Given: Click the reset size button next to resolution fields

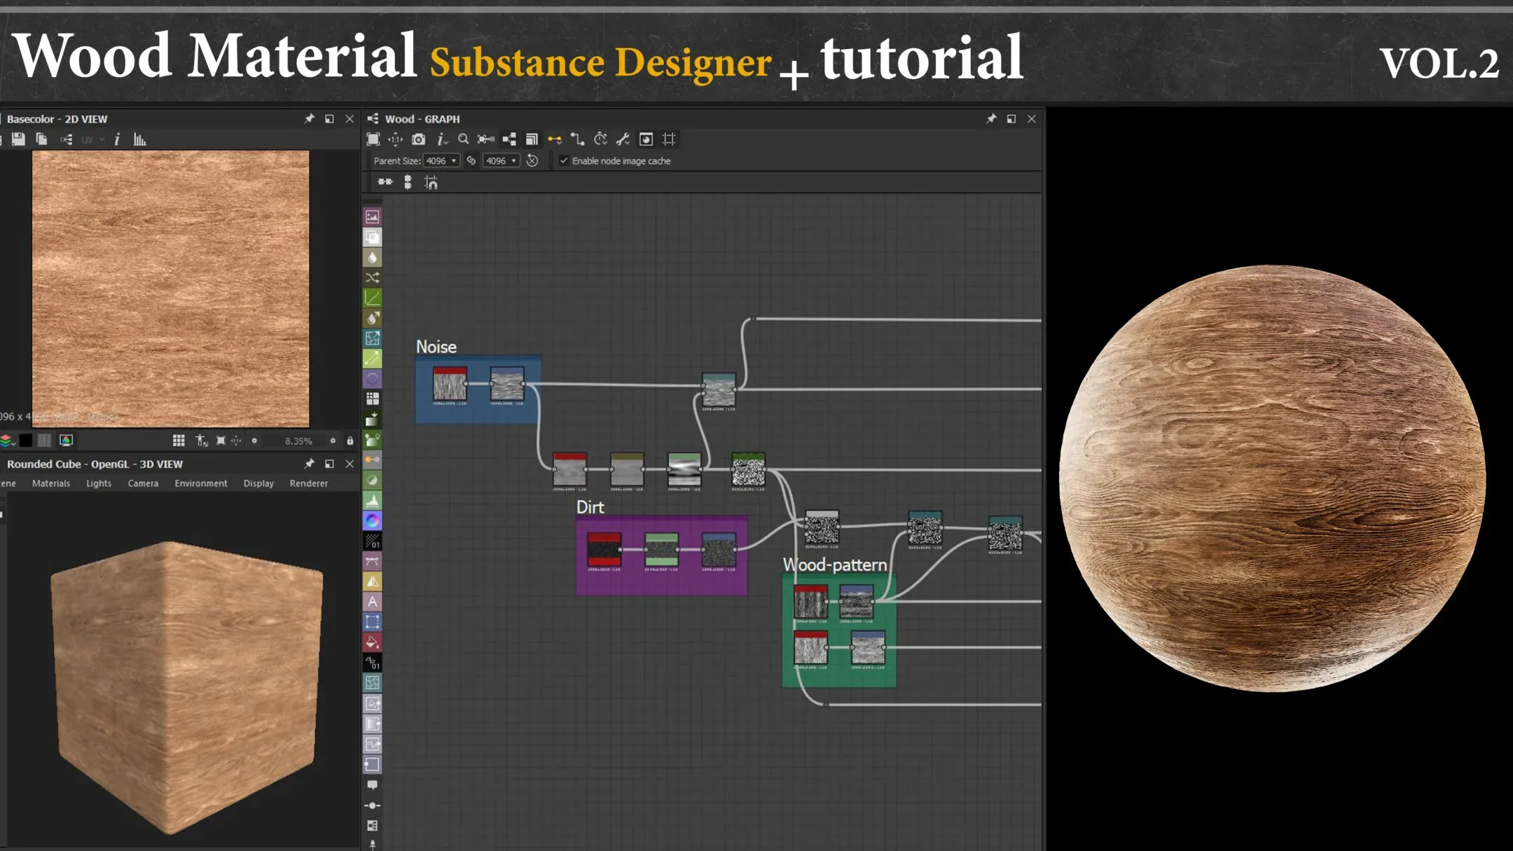Looking at the screenshot, I should coord(532,160).
